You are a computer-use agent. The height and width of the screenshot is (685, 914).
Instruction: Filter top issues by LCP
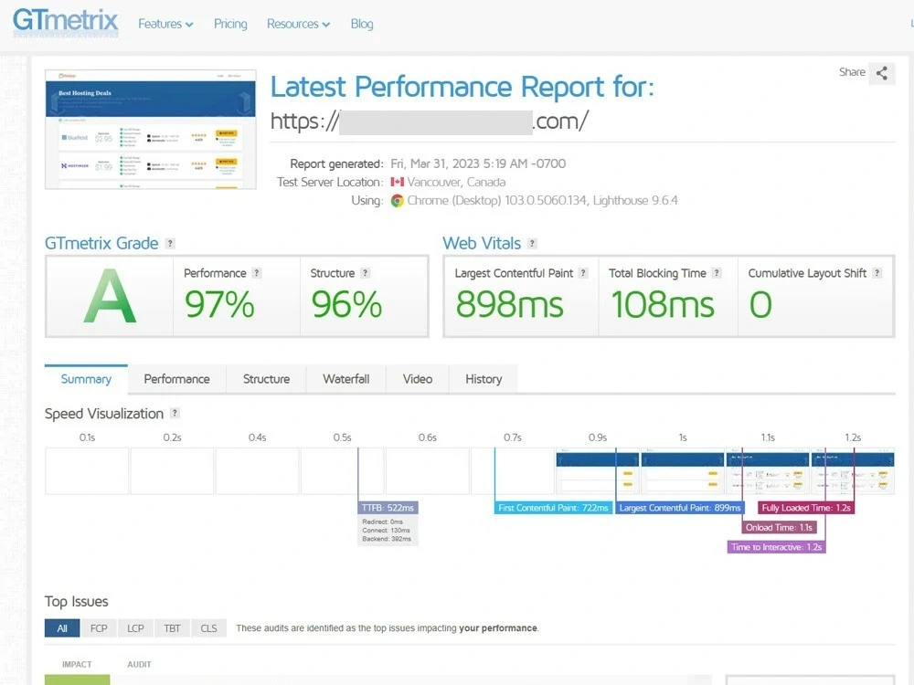(x=136, y=628)
